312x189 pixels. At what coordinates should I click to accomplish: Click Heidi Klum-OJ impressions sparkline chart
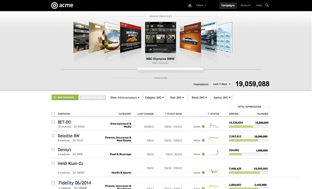[214, 171]
